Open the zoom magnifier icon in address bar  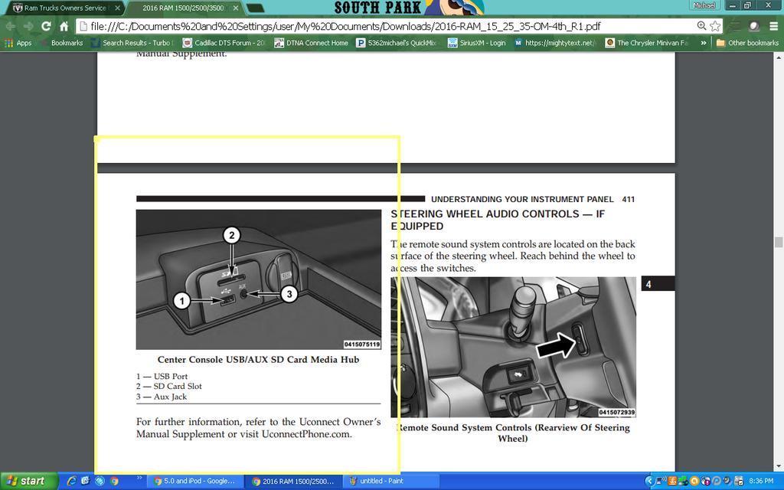coord(701,26)
